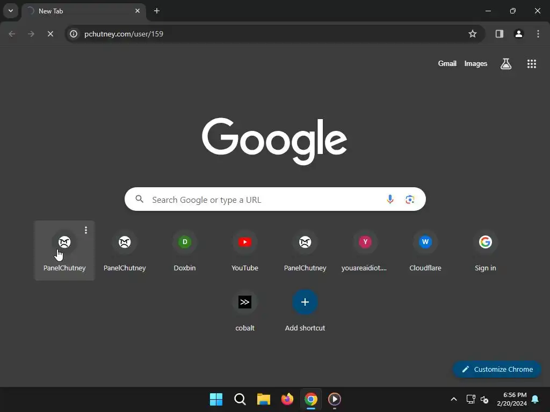Open the highlighted first PanelChutney shortcut
This screenshot has height=412, width=550.
pyautogui.click(x=64, y=251)
